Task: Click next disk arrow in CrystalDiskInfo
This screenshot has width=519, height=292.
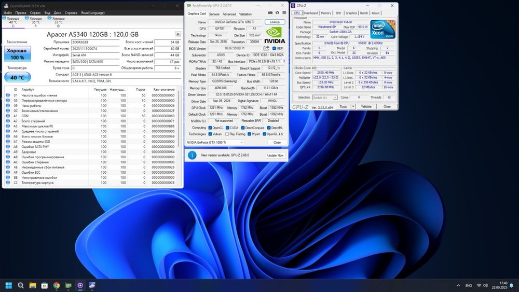Action: point(178,34)
